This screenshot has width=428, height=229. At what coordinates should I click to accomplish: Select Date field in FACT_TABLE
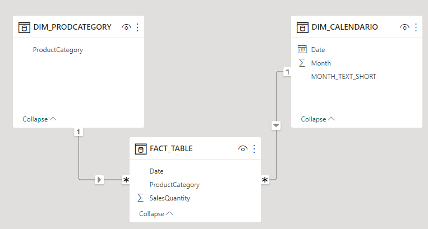(x=157, y=171)
